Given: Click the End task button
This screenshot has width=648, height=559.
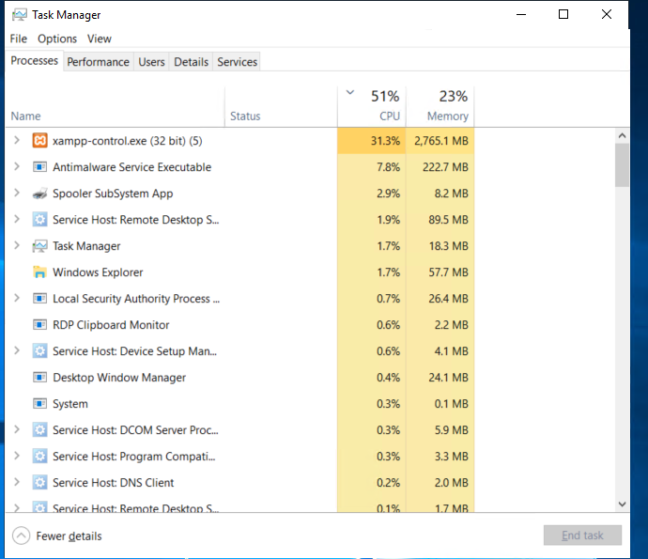Looking at the screenshot, I should (x=582, y=536).
